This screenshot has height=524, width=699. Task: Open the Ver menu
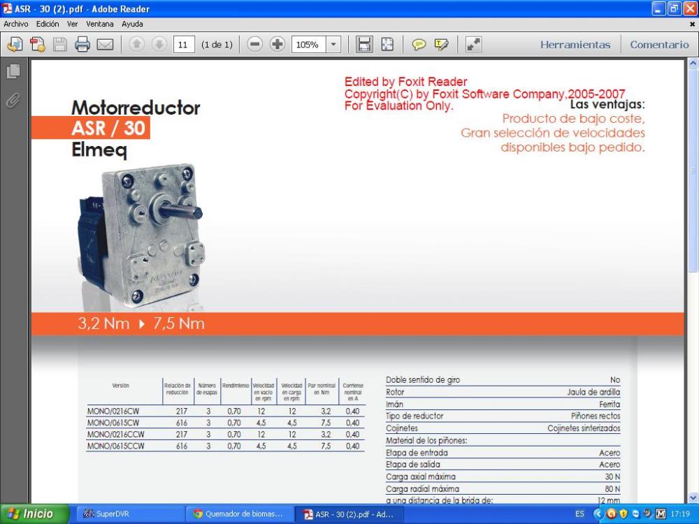click(72, 24)
